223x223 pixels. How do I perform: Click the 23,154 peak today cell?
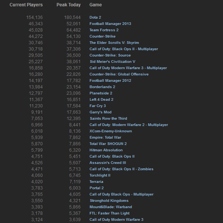coord(73,87)
